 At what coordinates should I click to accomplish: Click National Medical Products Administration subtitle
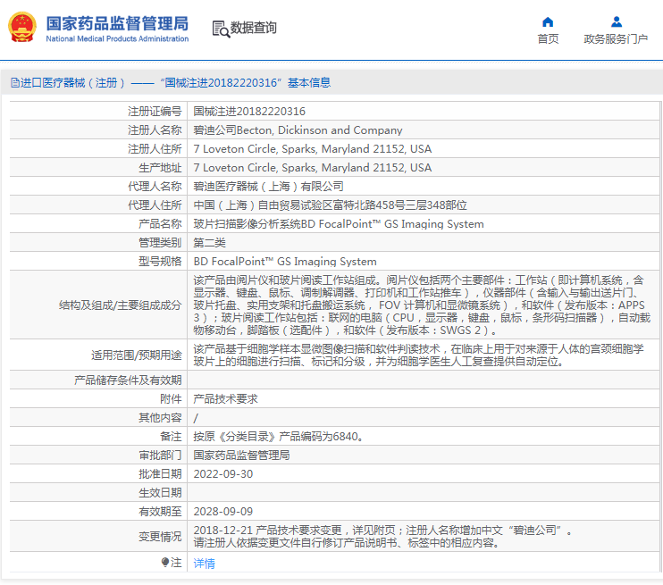tap(117, 39)
